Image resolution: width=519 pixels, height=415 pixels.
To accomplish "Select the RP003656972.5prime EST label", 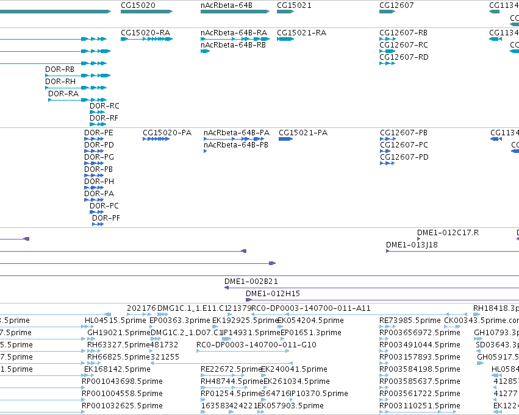I will [420, 333].
